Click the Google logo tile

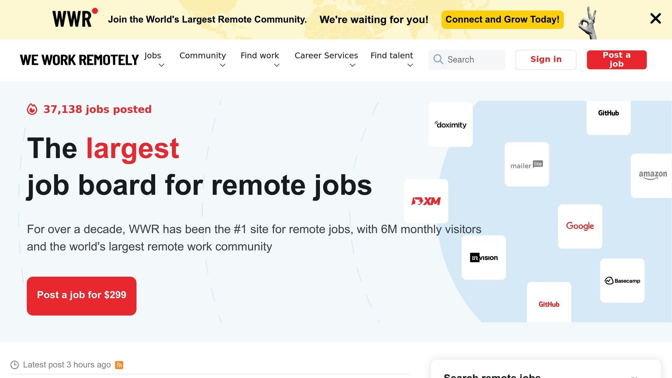(x=580, y=226)
